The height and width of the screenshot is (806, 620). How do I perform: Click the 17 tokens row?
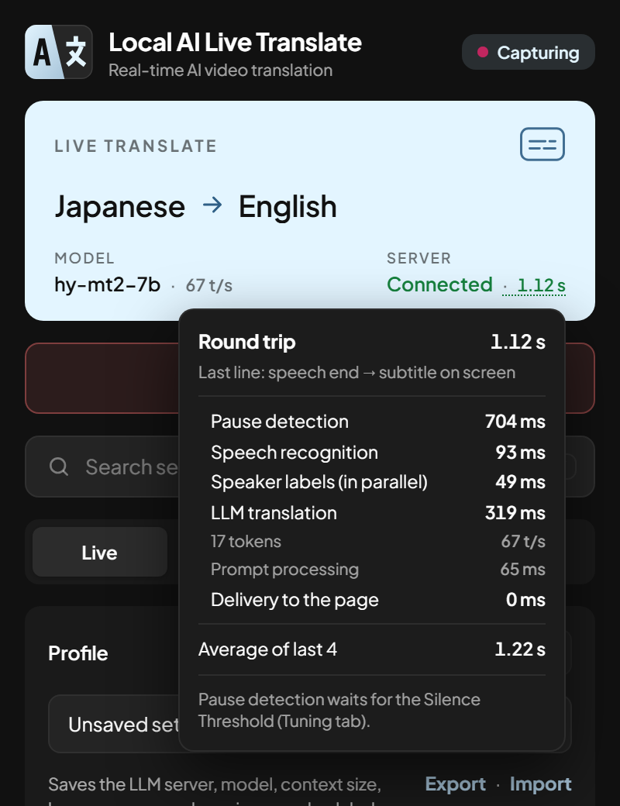[x=378, y=541]
